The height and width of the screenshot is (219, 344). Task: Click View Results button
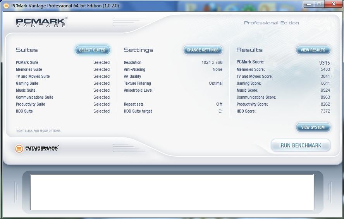313,50
